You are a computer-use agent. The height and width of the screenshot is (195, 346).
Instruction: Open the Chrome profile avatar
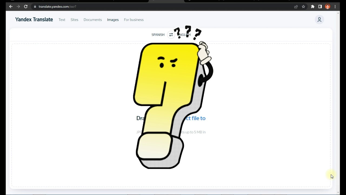click(x=328, y=6)
